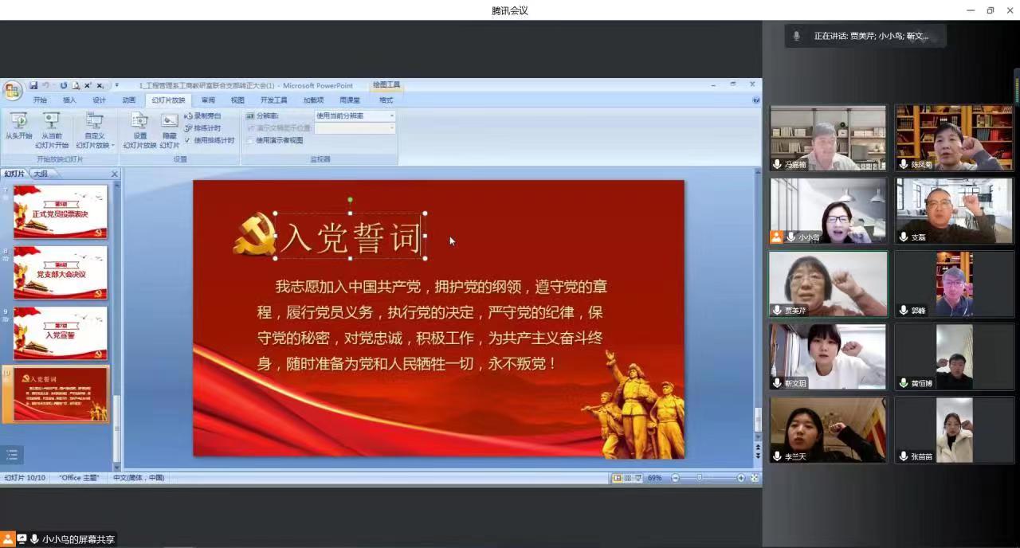Screen dimensions: 1020x548
Task: Switch to the 大纲 pane tab
Action: [40, 174]
